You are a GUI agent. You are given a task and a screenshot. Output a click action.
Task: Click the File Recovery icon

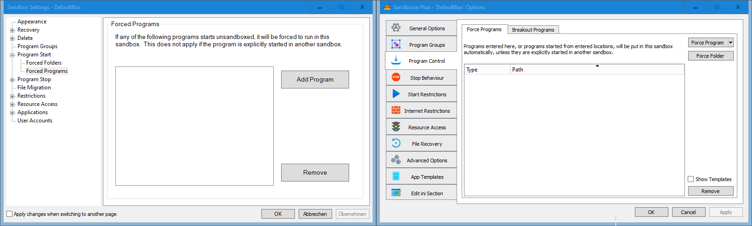pyautogui.click(x=396, y=143)
